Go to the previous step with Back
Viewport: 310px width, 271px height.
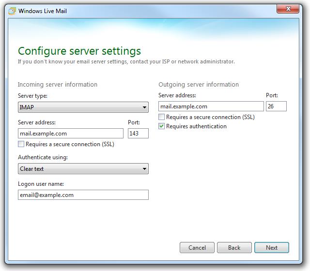[234, 248]
